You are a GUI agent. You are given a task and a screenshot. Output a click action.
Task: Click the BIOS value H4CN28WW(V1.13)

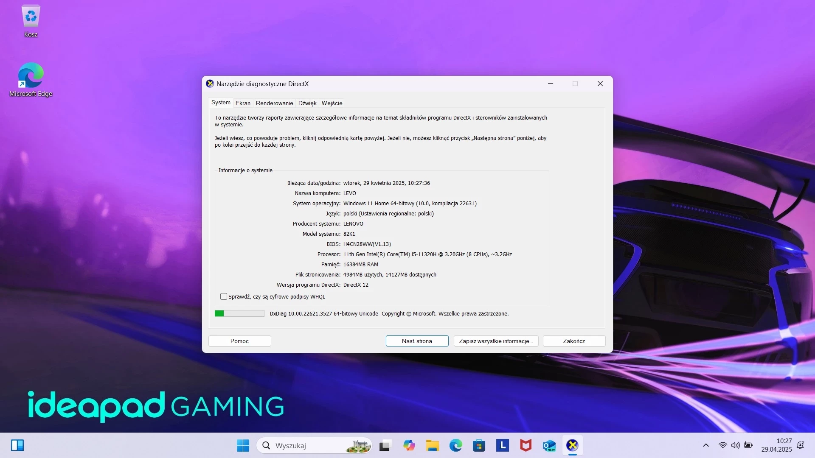click(367, 244)
